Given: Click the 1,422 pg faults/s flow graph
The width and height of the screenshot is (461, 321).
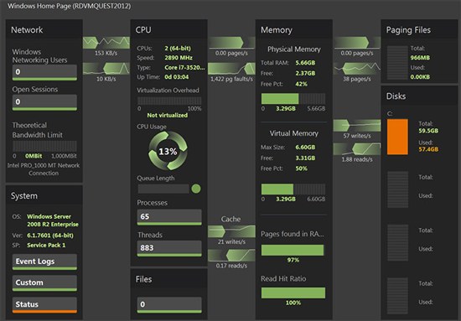Looking at the screenshot, I should [231, 69].
